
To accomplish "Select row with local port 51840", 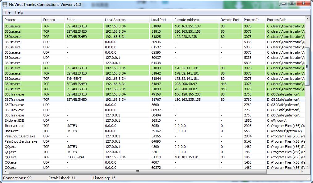I will 154,68.
